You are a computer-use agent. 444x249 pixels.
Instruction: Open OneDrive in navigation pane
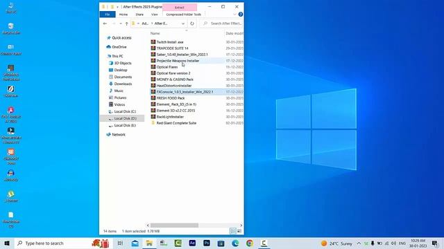click(x=119, y=47)
